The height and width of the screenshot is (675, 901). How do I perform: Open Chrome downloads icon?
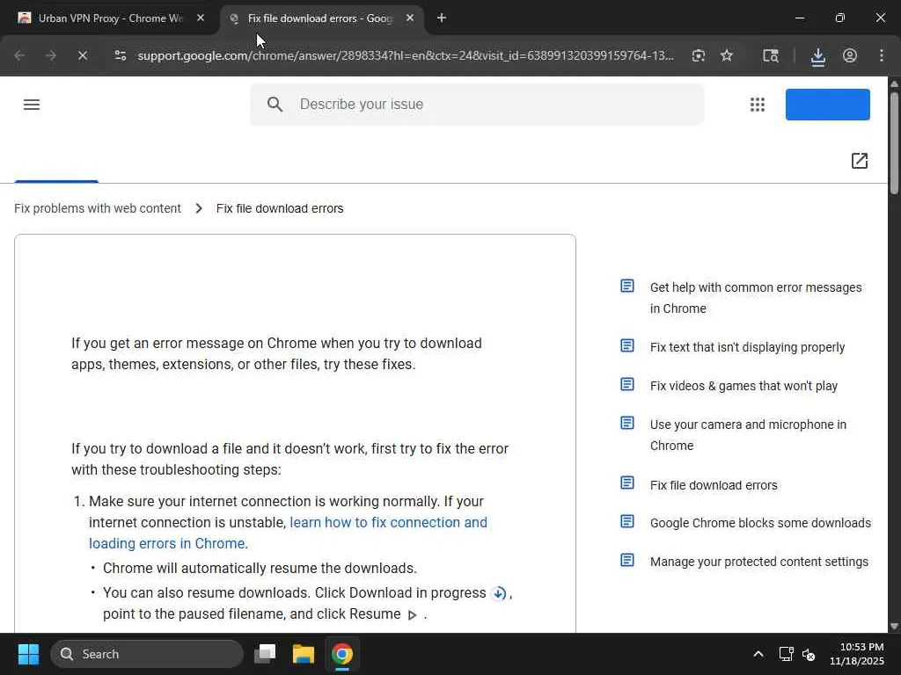point(817,56)
